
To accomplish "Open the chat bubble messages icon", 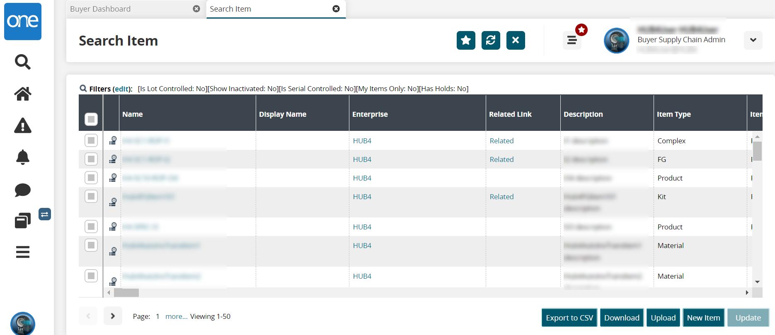I will 23,190.
